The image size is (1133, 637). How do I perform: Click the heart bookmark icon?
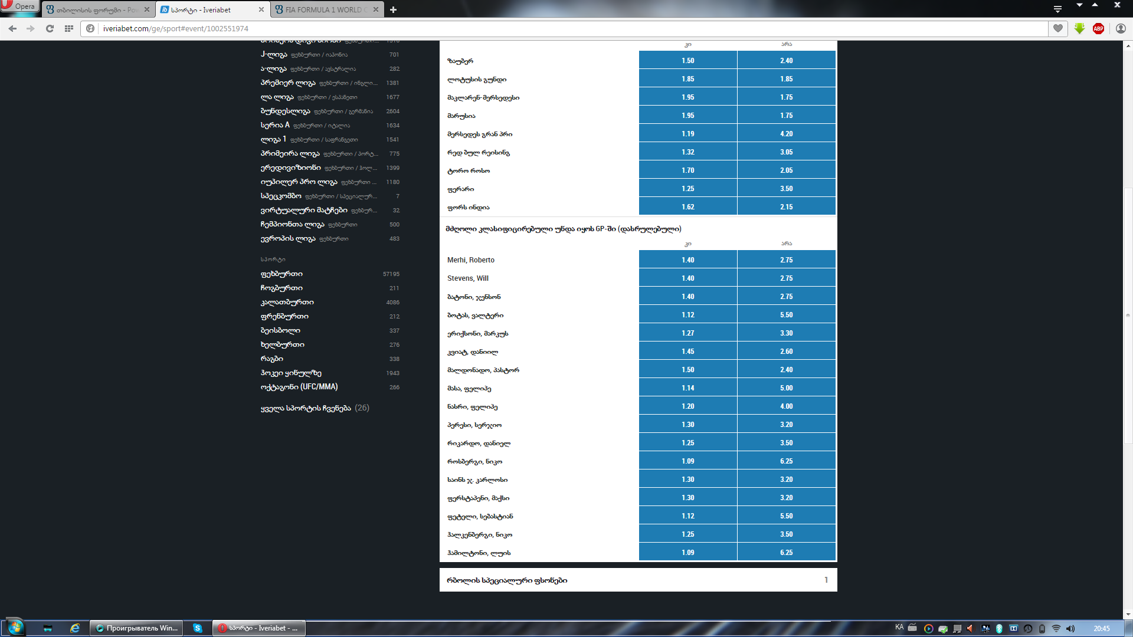click(x=1058, y=28)
